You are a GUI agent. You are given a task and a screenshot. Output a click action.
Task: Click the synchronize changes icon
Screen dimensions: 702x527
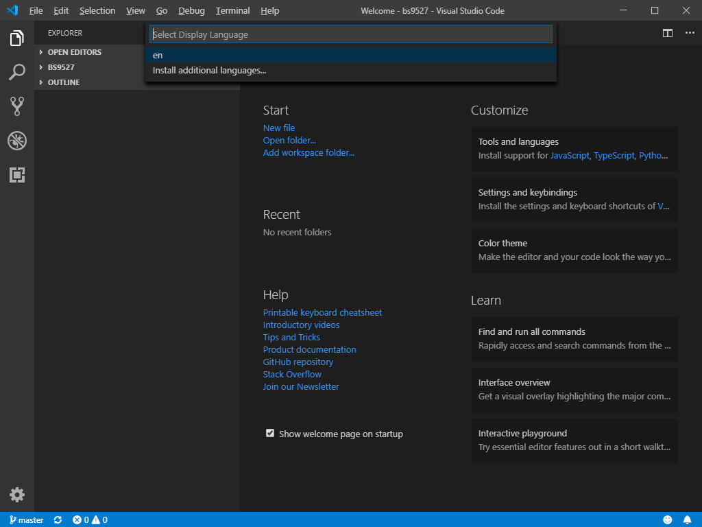coord(58,520)
